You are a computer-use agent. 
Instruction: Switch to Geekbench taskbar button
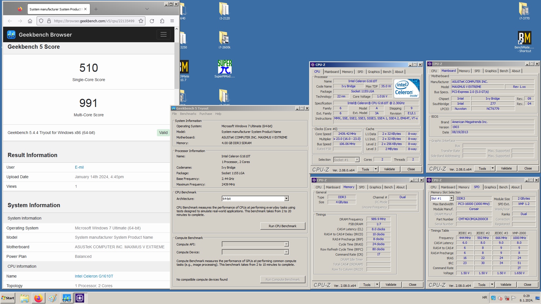point(66,298)
